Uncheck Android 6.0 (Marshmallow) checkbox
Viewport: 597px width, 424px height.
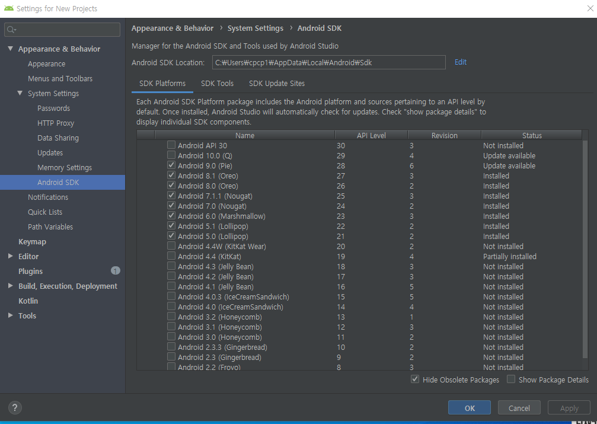coord(171,216)
